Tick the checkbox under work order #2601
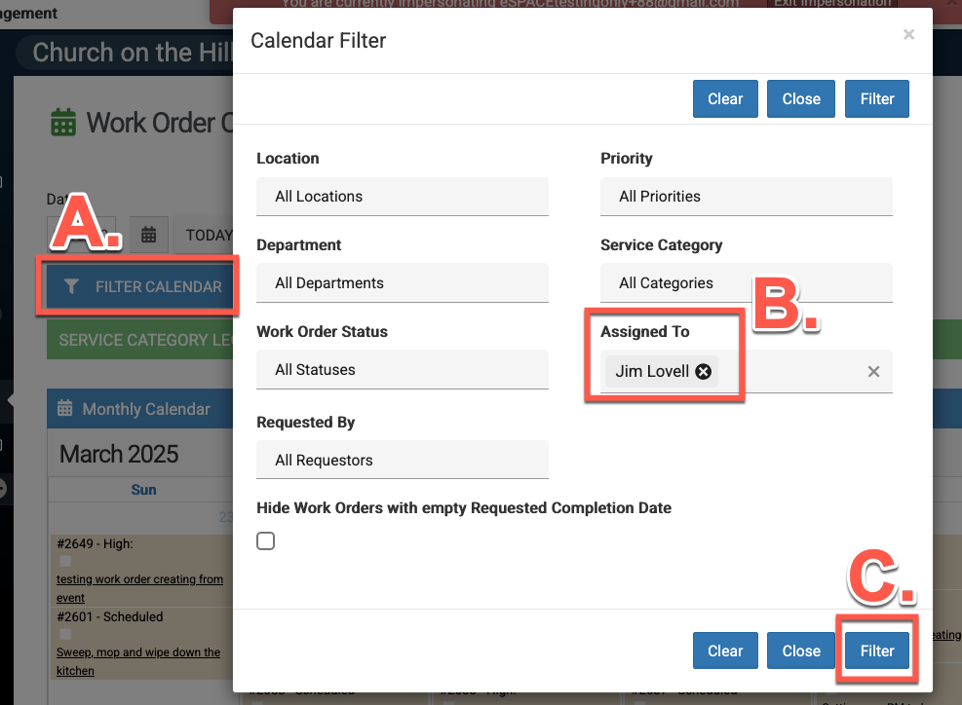This screenshot has width=962, height=705. point(65,635)
